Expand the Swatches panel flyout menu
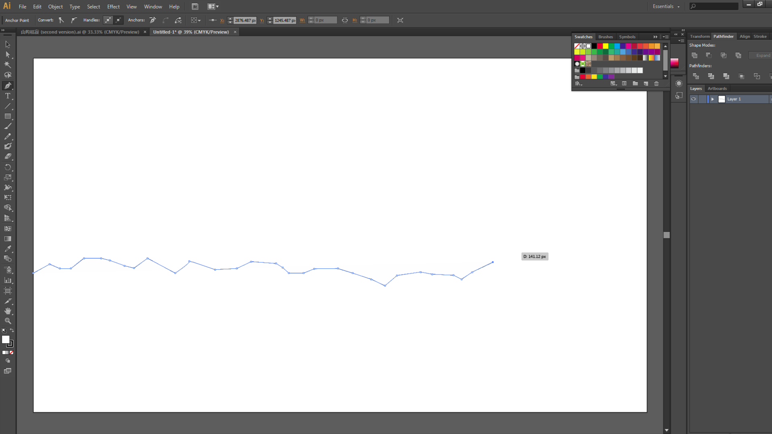 tap(665, 37)
